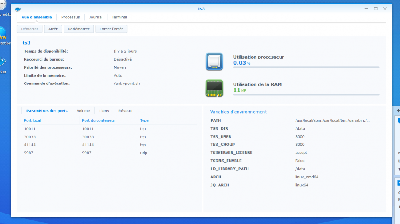The image size is (400, 224).
Task: Click the Redémarrer button
Action: point(78,29)
